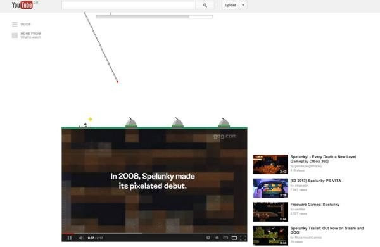
Task: Seek along the red video progress bar
Action: pos(155,234)
